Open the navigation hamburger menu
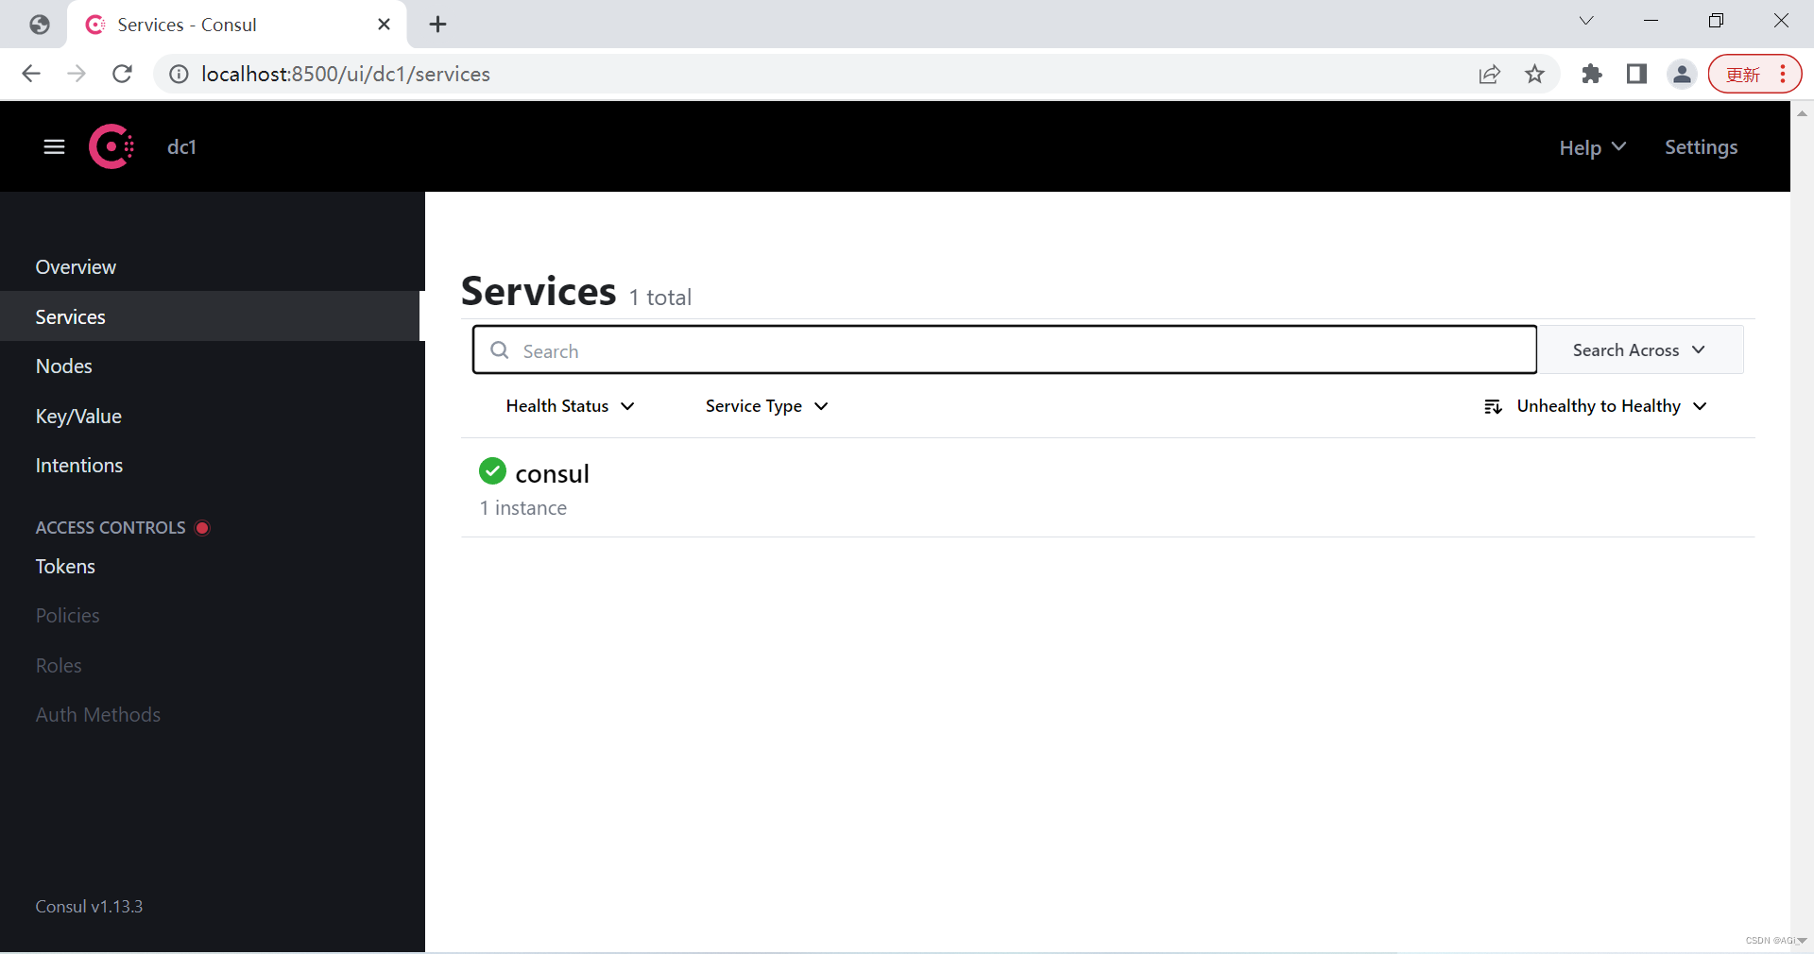1814x954 pixels. [54, 147]
